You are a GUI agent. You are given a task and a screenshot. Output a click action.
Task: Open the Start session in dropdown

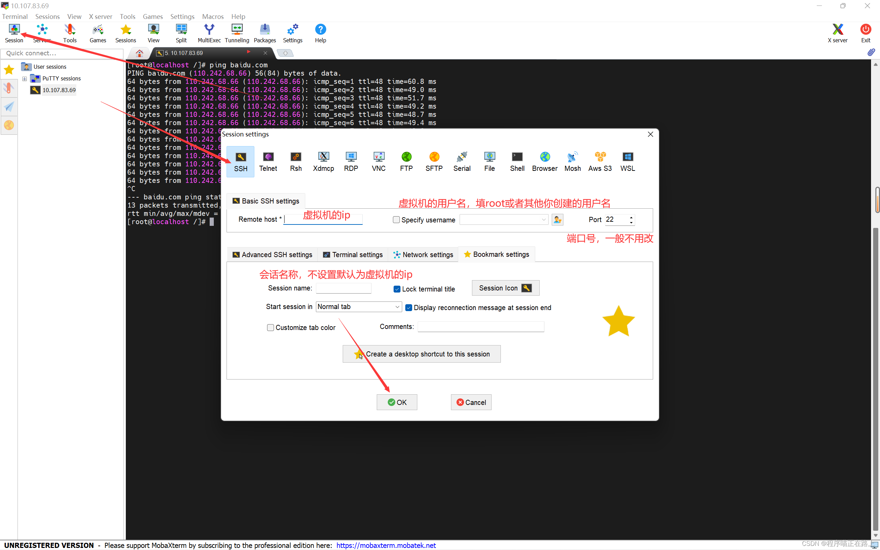tap(397, 307)
